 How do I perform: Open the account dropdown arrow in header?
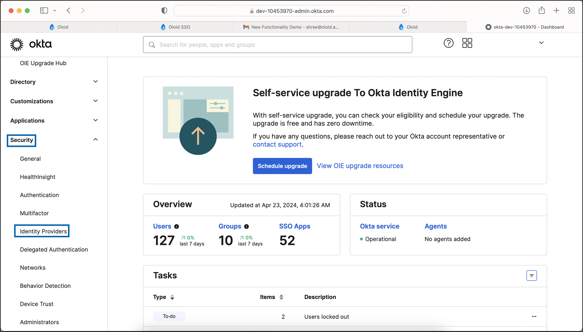(541, 43)
